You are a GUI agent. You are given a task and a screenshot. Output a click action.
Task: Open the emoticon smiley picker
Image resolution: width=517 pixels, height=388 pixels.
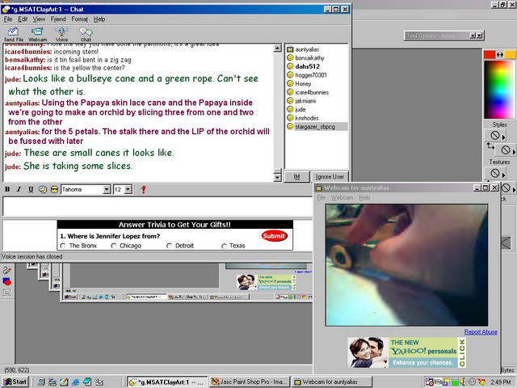54,189
